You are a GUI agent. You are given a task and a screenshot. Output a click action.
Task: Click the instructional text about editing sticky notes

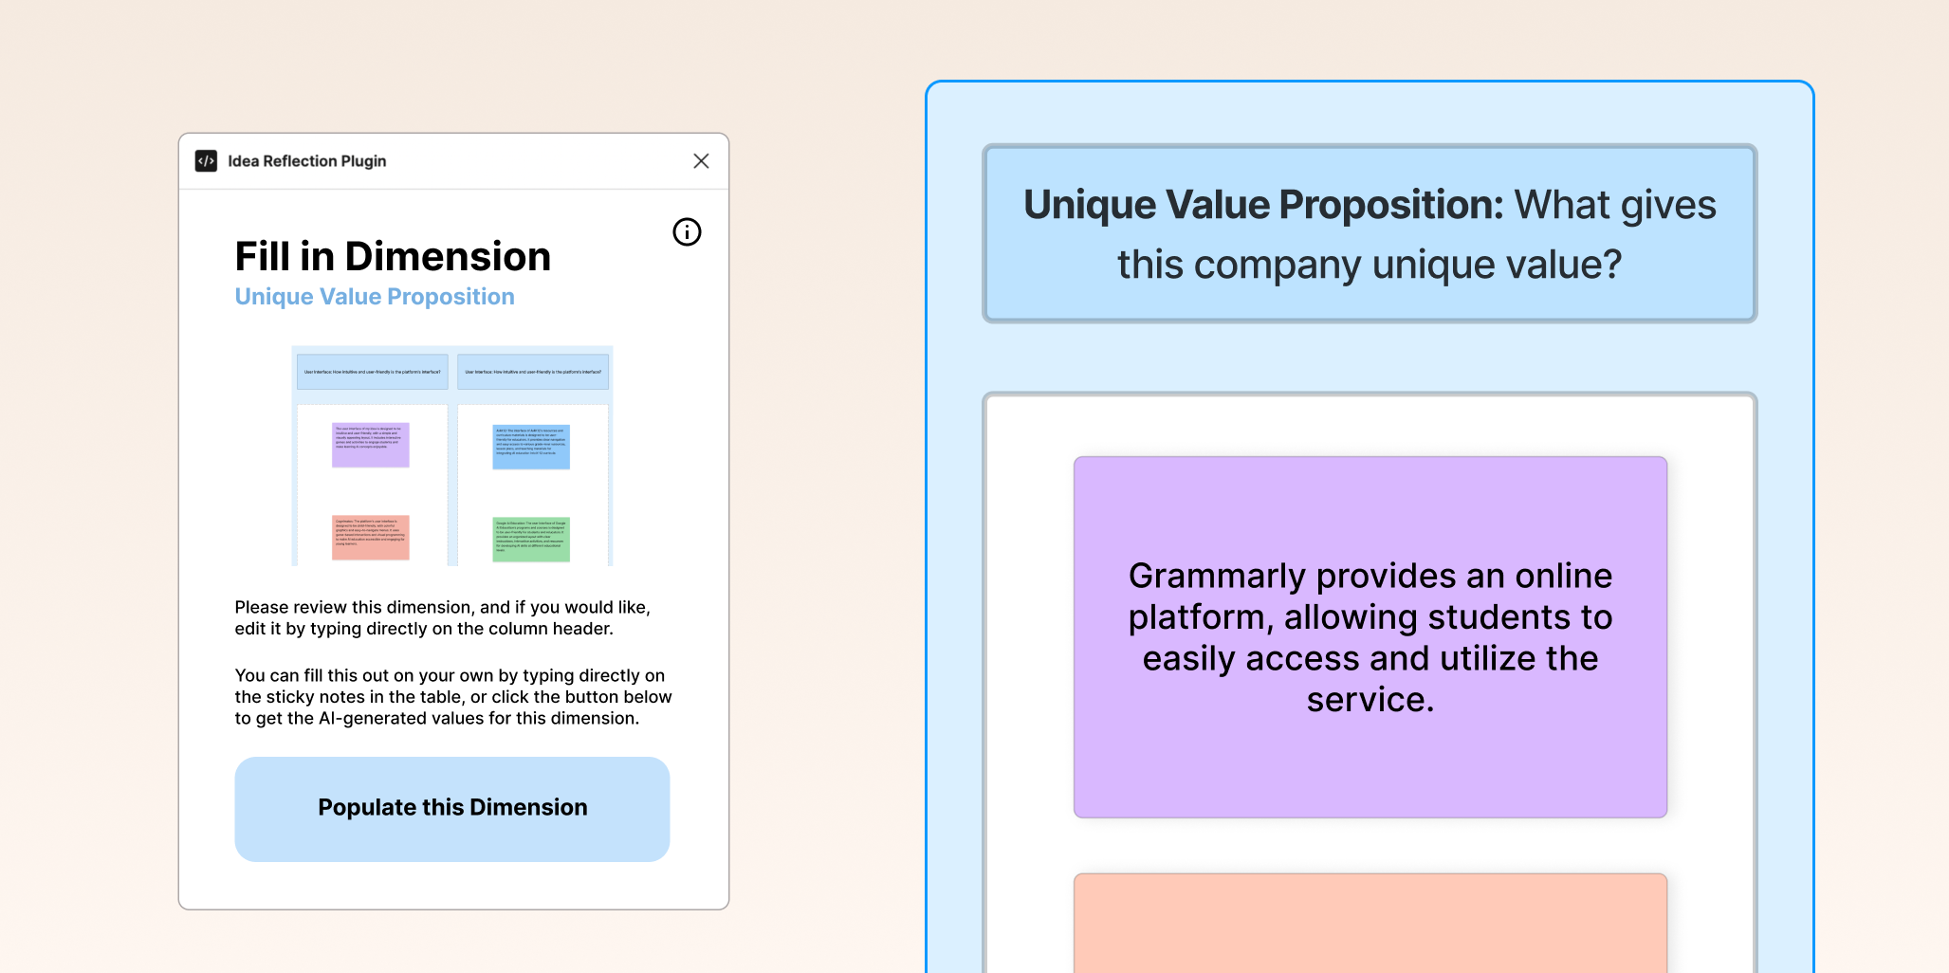(452, 696)
